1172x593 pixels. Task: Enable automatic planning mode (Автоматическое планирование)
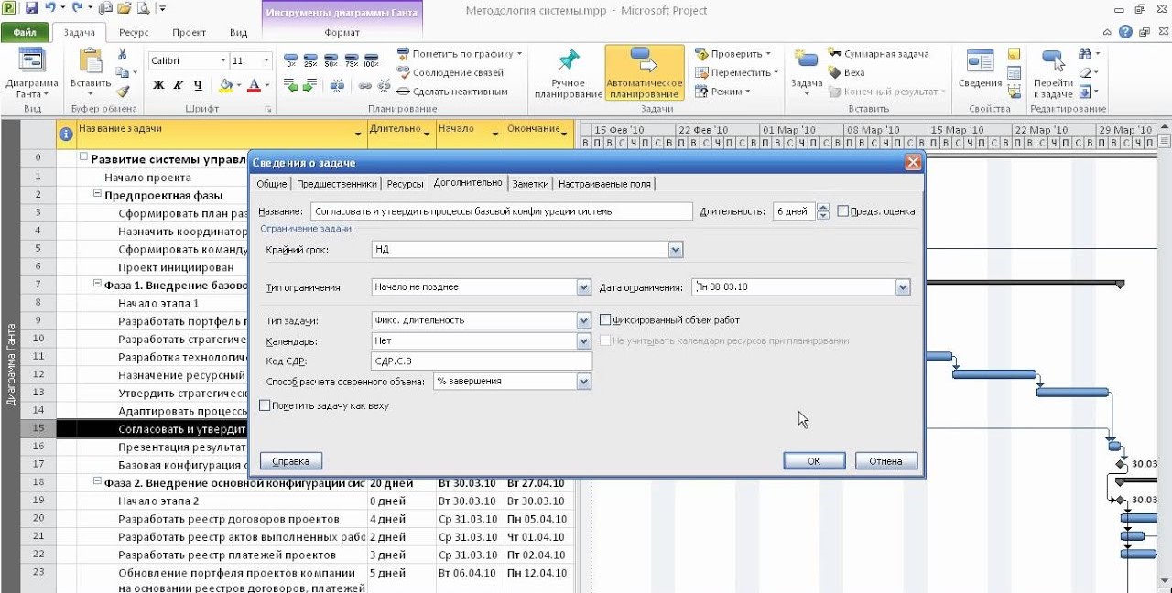[x=646, y=73]
